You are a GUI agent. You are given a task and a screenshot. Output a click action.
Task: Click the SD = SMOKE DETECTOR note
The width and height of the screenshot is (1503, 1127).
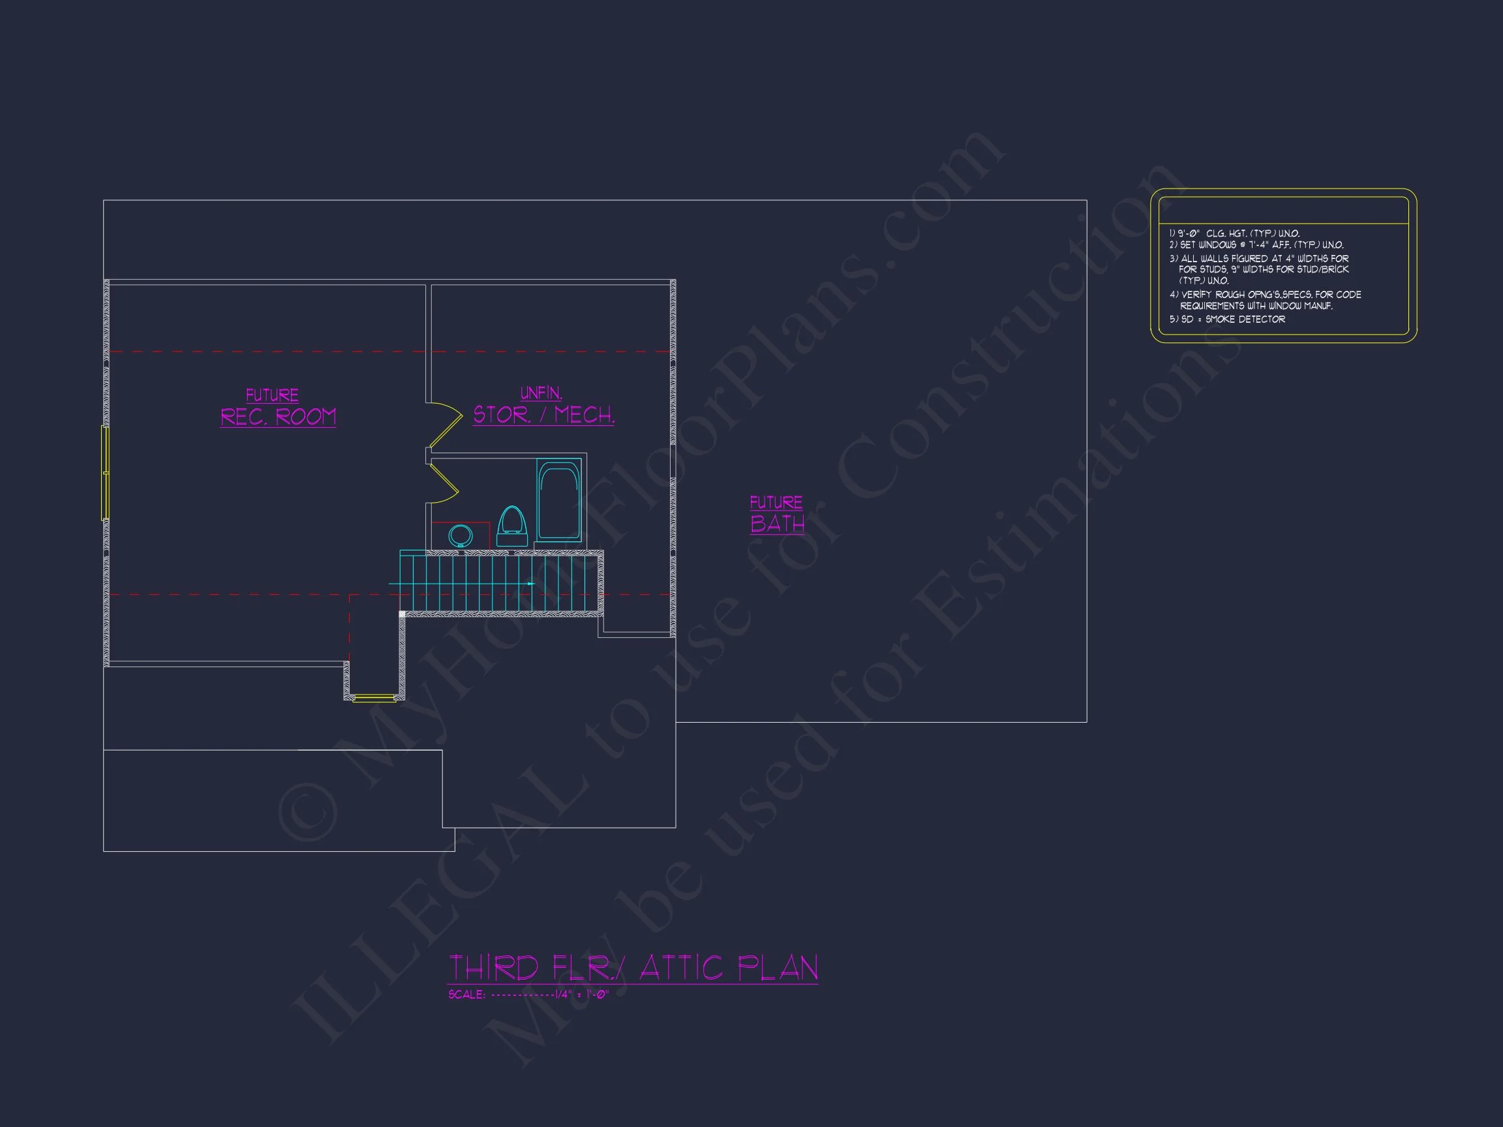click(1227, 320)
